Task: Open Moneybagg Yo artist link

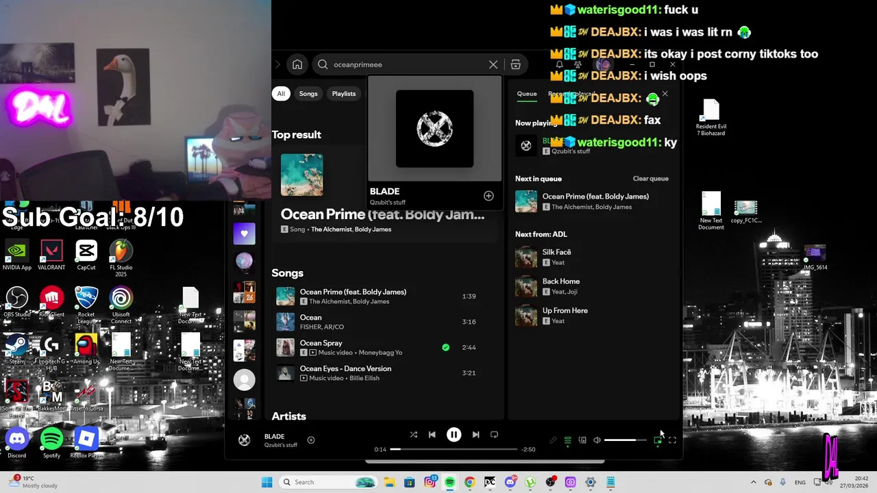Action: tap(380, 353)
